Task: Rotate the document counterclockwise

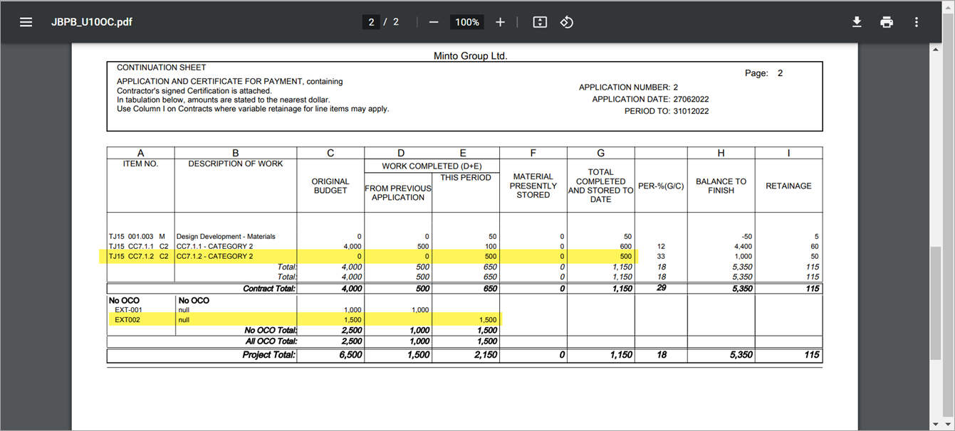Action: 566,22
